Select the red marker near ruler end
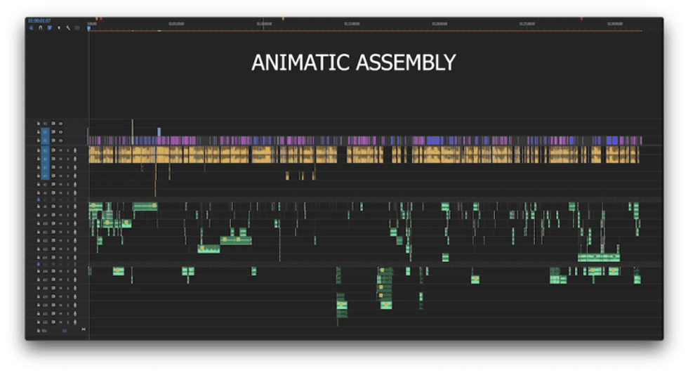688x373 pixels. pos(582,19)
